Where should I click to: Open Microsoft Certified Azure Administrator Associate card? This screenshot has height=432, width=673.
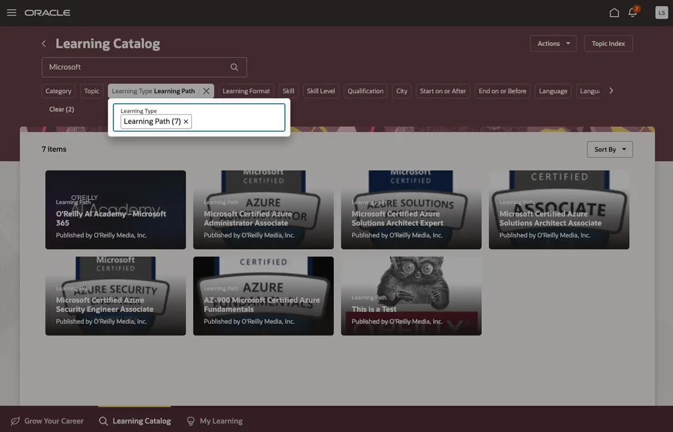point(264,210)
